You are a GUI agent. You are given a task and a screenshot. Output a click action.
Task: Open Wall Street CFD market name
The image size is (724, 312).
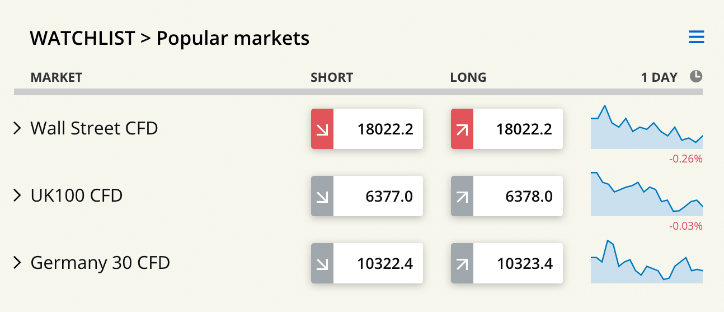[94, 128]
